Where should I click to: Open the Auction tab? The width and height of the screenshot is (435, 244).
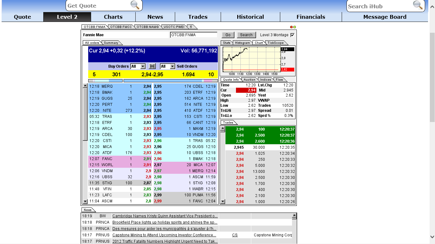[x=249, y=79]
